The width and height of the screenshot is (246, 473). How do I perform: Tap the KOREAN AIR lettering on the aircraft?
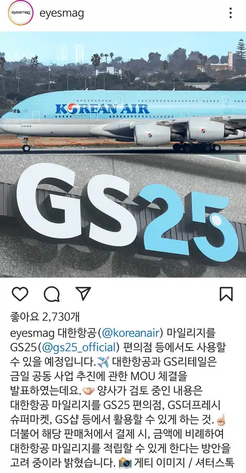(102, 109)
